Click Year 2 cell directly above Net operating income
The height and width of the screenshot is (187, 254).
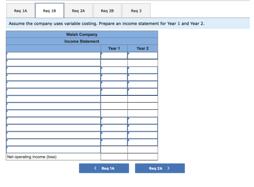(x=143, y=150)
